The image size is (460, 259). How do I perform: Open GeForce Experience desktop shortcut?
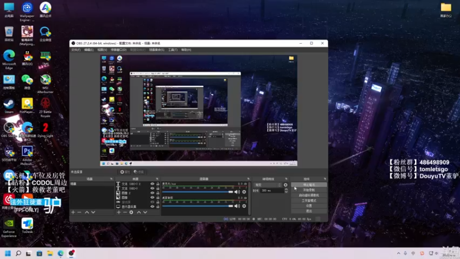click(x=9, y=227)
